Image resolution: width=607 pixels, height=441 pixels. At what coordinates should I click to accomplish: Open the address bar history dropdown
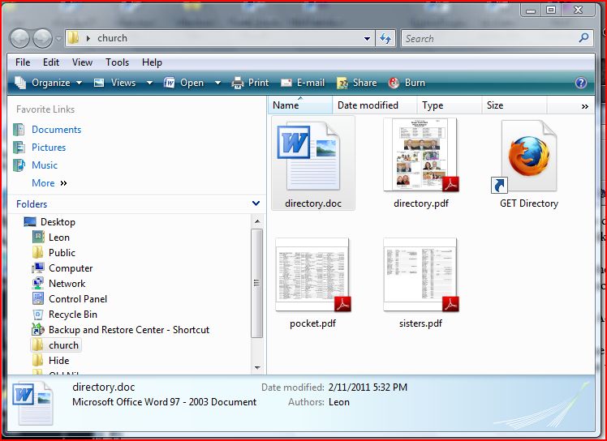[367, 39]
